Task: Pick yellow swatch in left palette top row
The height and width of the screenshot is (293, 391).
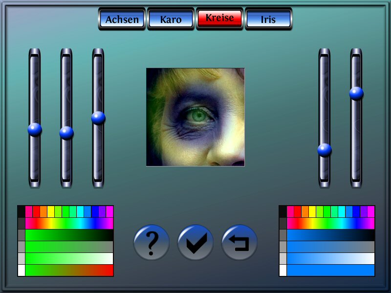Action: click(x=51, y=212)
